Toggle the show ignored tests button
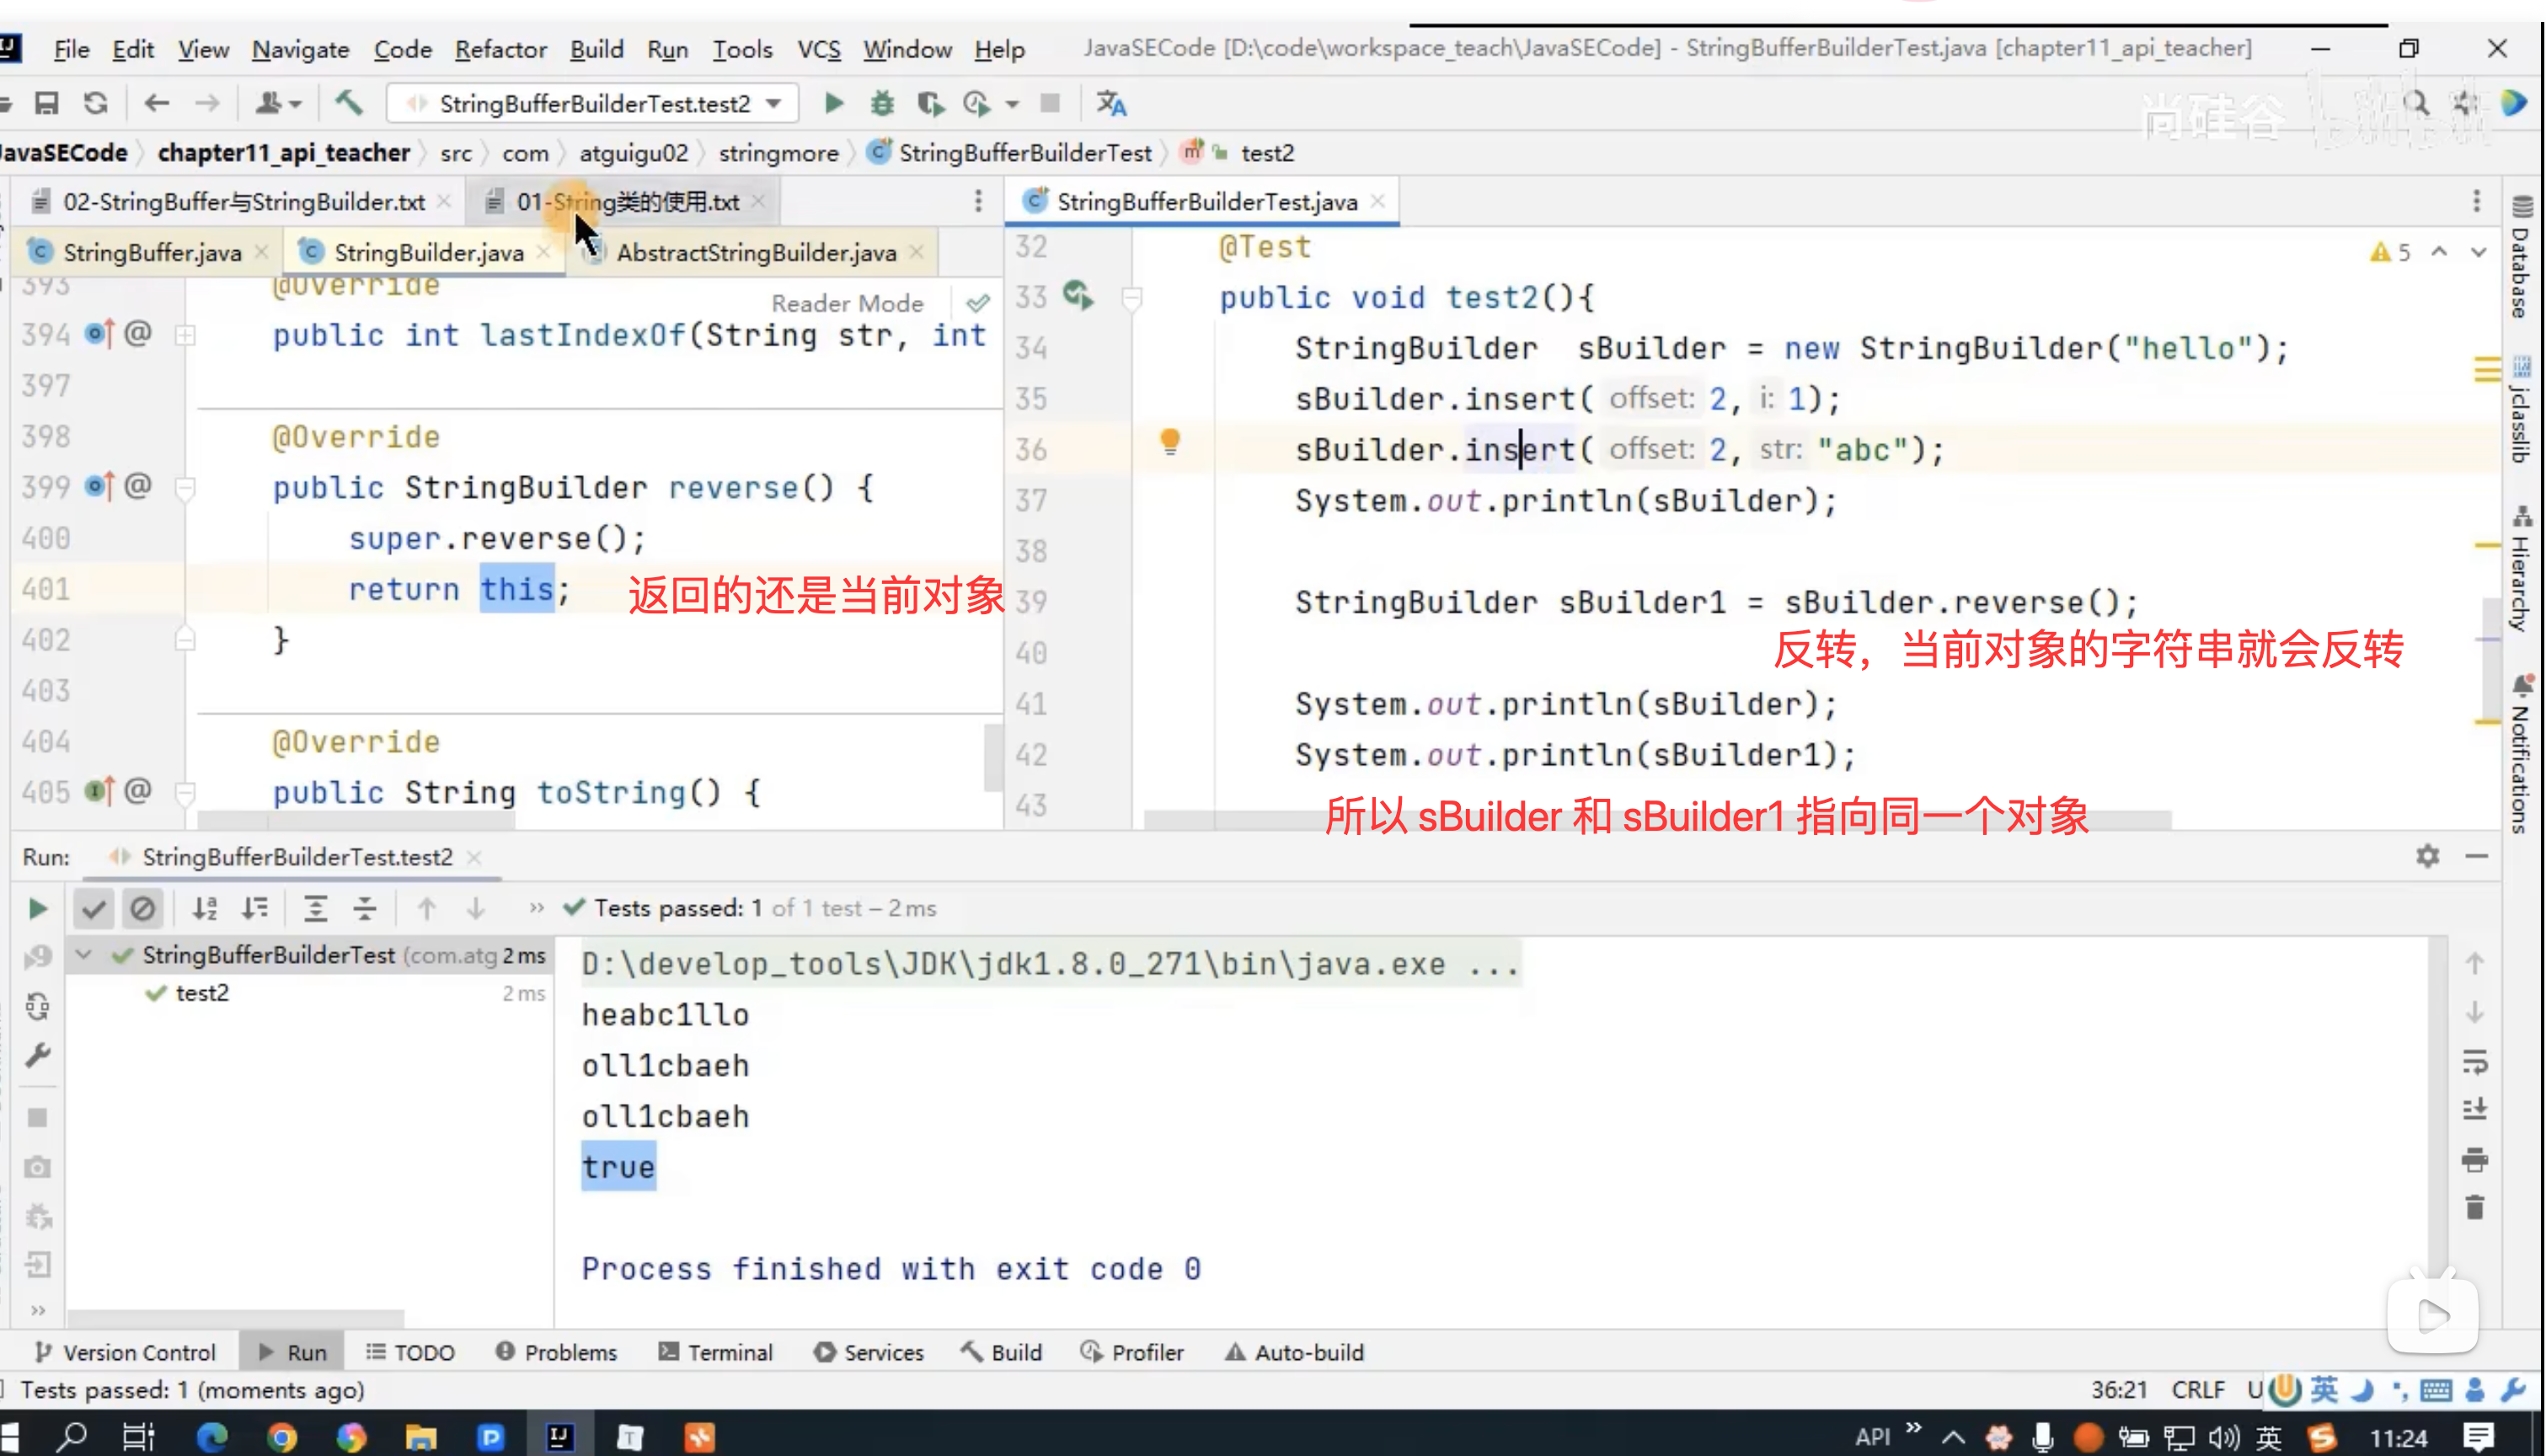The image size is (2546, 1456). [x=143, y=908]
